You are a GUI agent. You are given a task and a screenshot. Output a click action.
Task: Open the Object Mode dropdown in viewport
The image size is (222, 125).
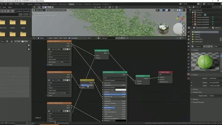point(39,10)
